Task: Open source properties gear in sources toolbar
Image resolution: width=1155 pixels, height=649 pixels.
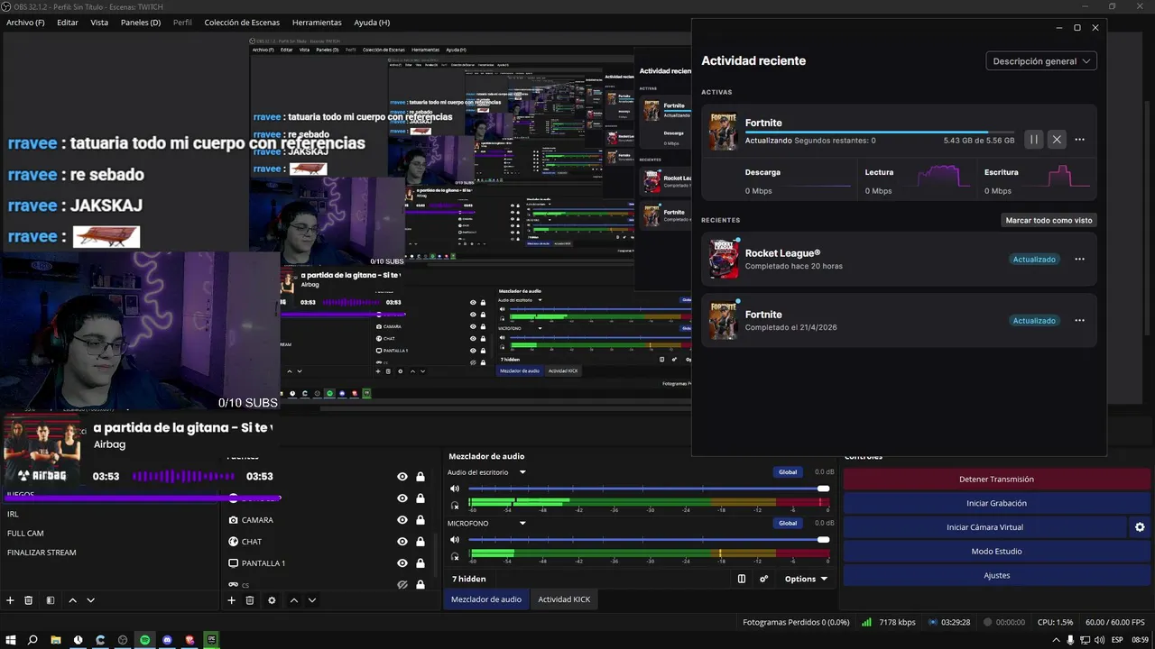Action: 272,600
